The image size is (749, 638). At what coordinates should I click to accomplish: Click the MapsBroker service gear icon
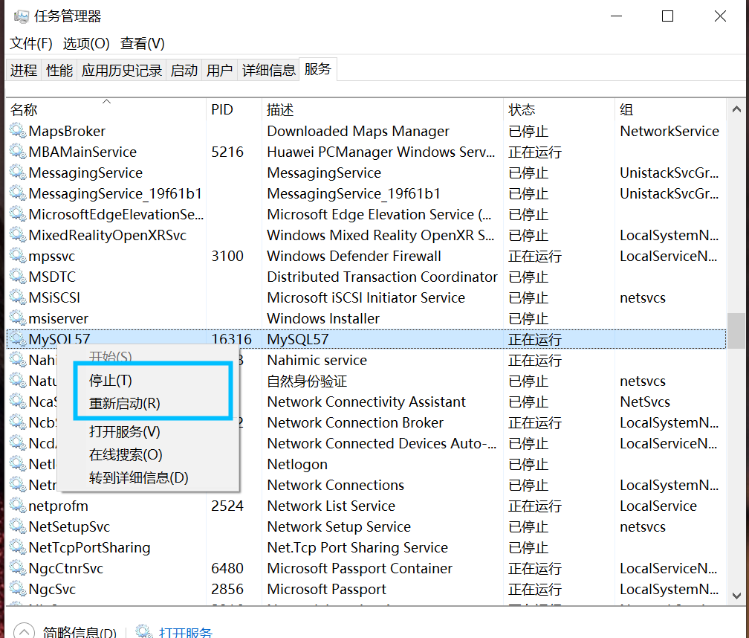point(17,132)
